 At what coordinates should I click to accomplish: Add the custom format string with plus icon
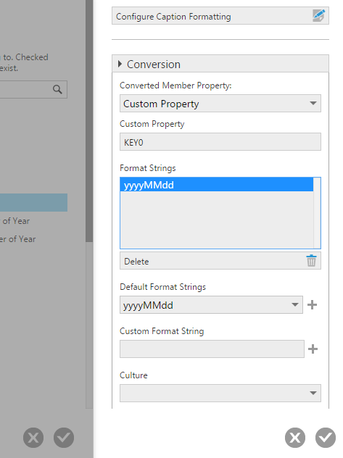pos(313,349)
